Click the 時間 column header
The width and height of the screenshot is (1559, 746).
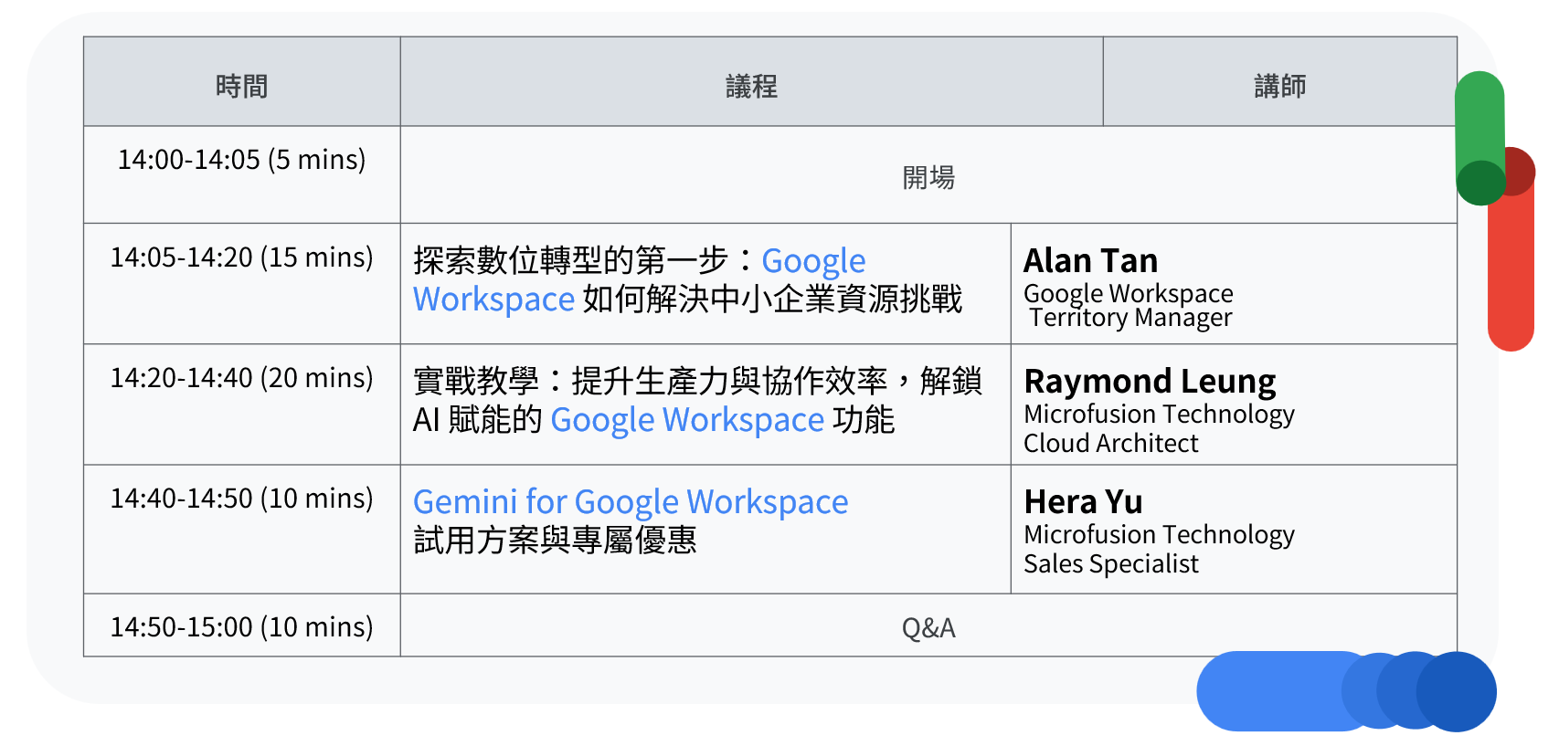241,86
